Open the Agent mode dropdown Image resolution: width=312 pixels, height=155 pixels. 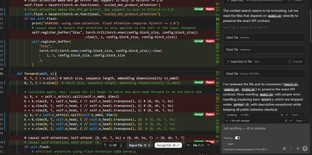point(229,144)
